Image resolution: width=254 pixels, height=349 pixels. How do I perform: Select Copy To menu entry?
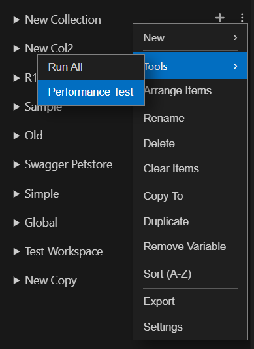click(190, 196)
